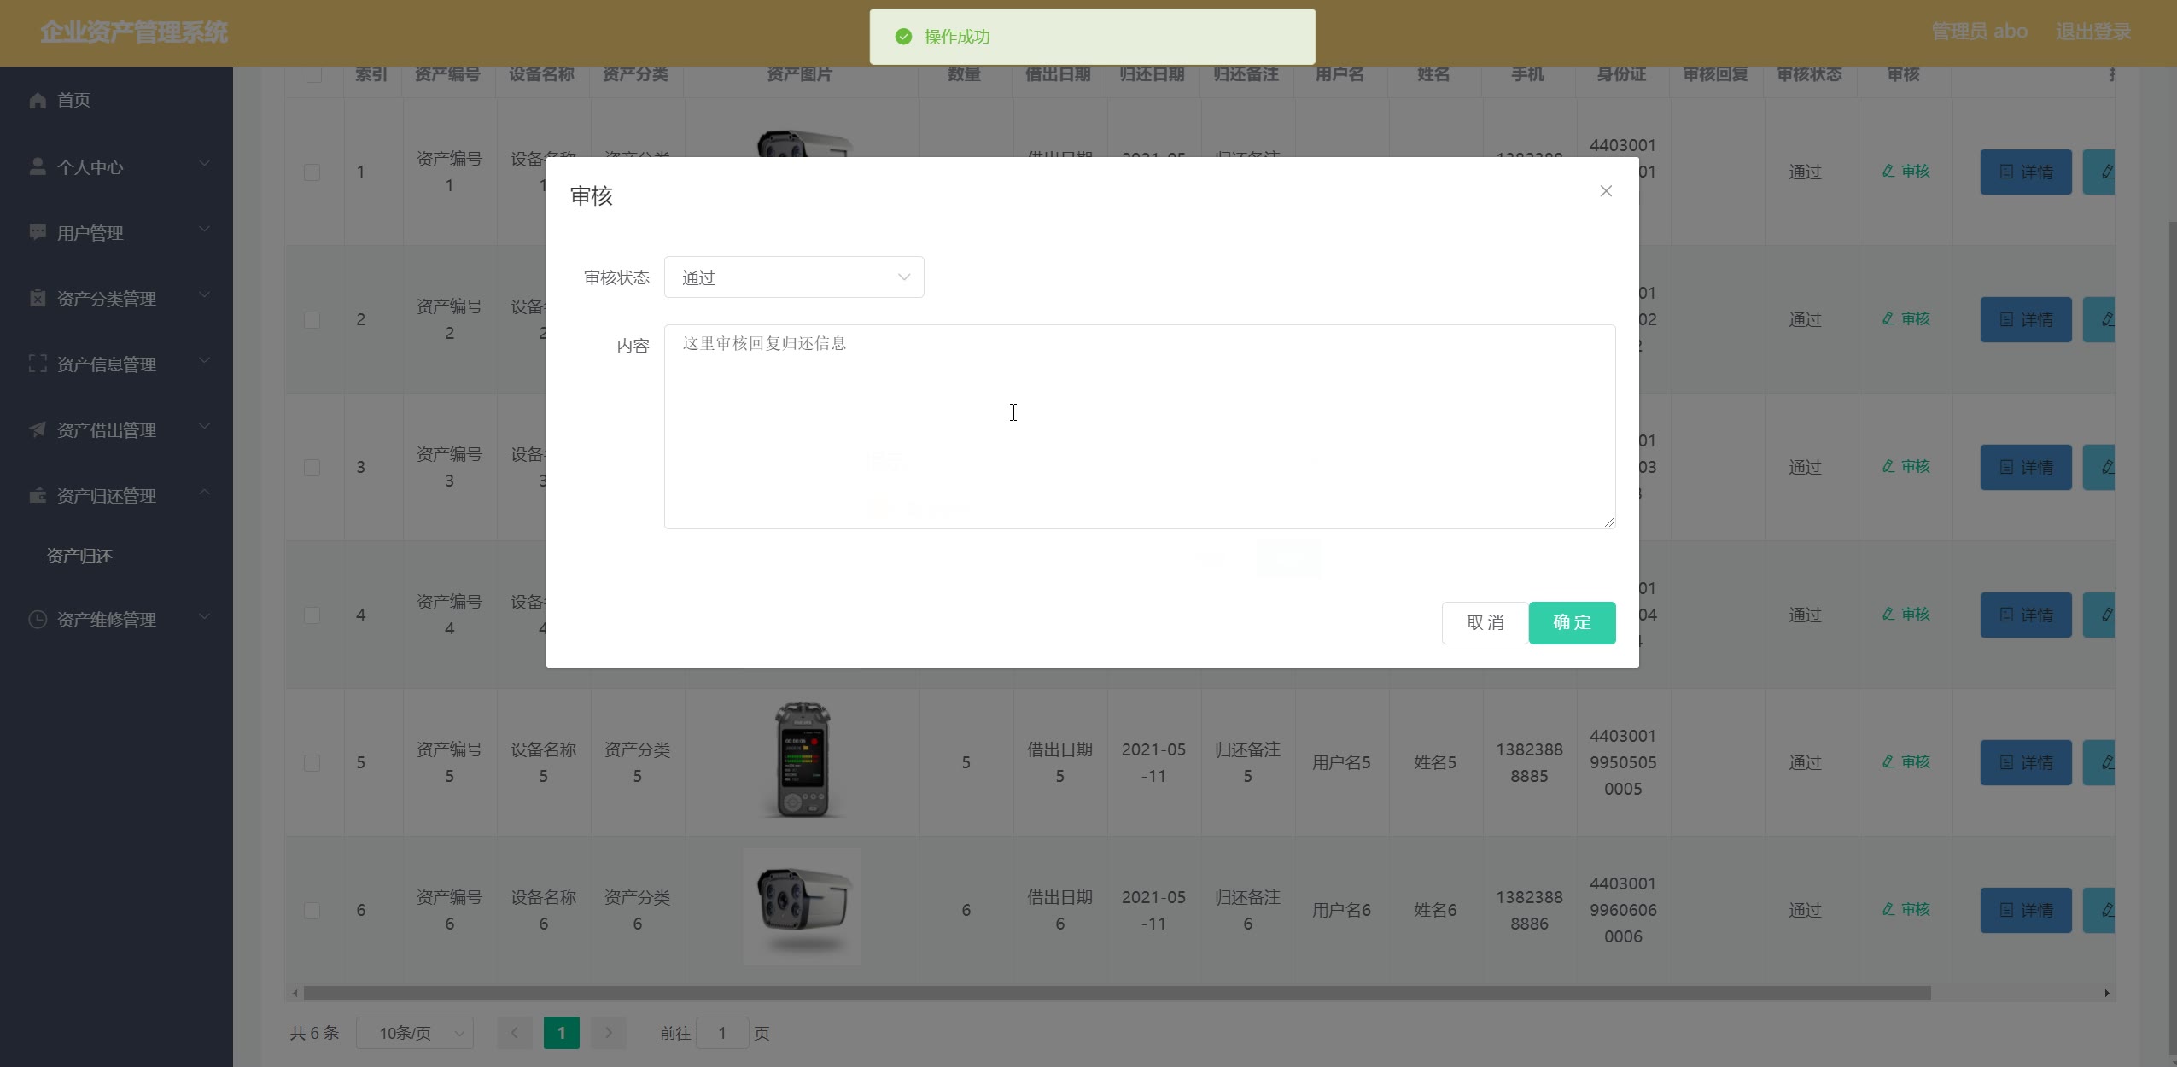Tick the checkbox for row 1

pos(312,172)
